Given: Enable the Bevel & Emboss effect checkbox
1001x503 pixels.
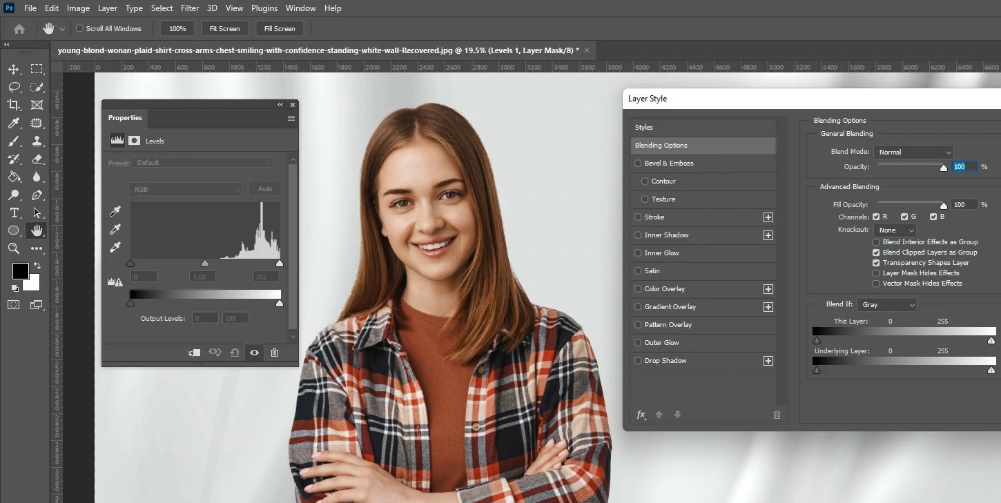Looking at the screenshot, I should point(638,163).
